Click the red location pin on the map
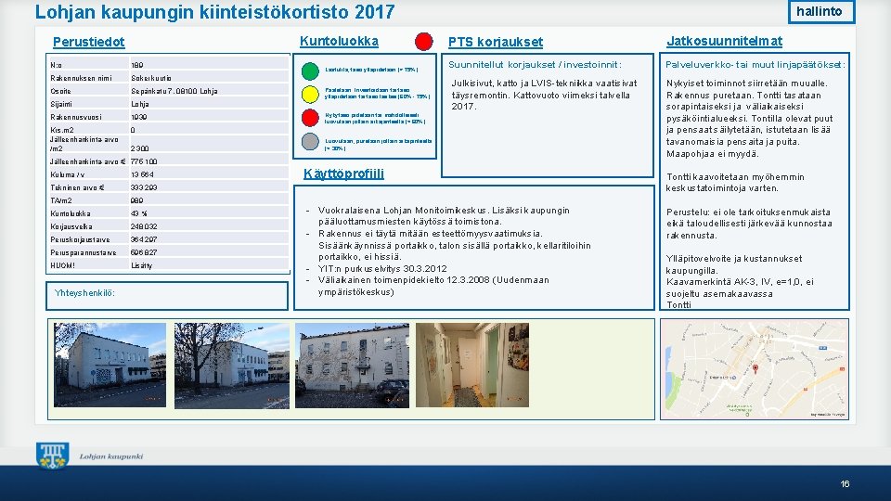 click(755, 369)
